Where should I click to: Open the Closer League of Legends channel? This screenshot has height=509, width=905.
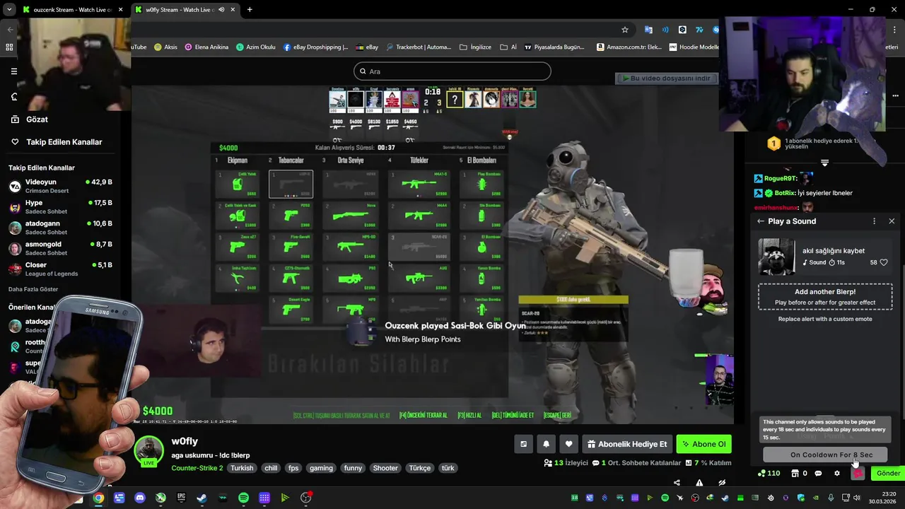pos(60,269)
